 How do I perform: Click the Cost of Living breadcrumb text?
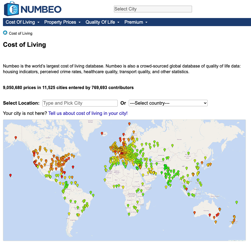[x=21, y=33]
